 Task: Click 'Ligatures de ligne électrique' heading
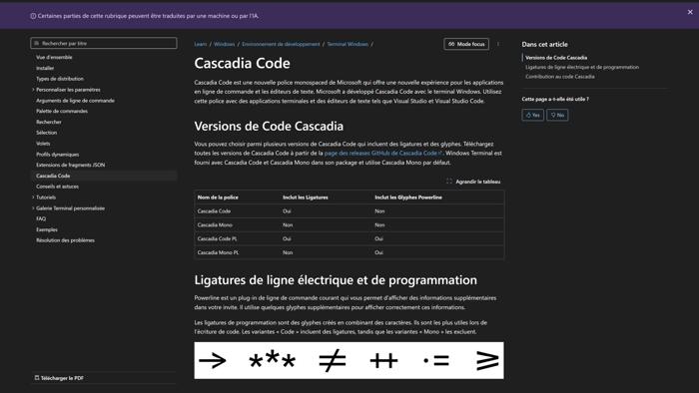point(336,280)
